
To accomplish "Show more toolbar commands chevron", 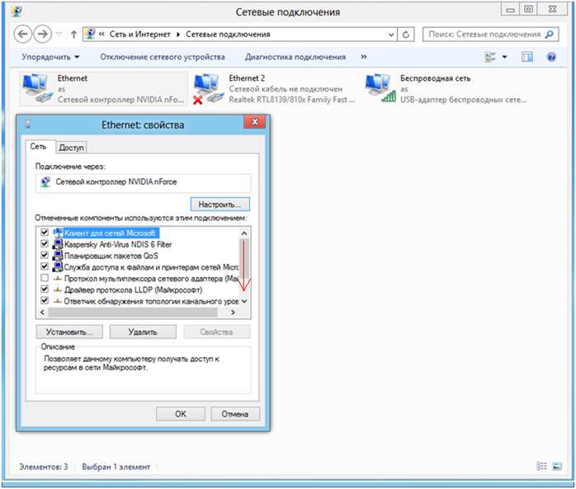I will [x=364, y=57].
